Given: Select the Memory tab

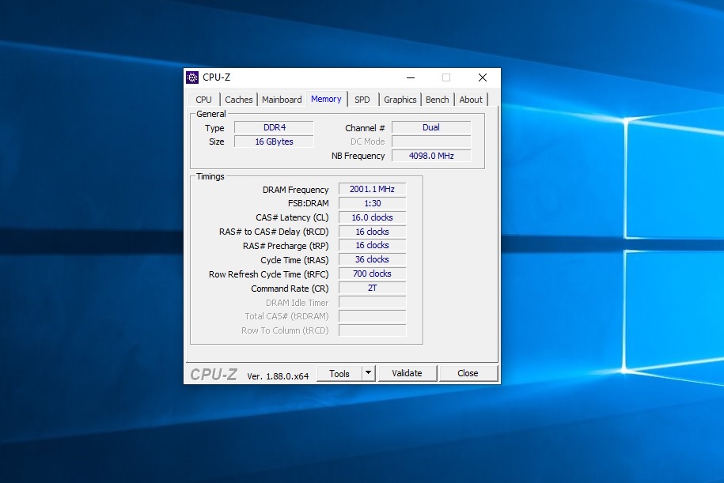Looking at the screenshot, I should pyautogui.click(x=326, y=99).
